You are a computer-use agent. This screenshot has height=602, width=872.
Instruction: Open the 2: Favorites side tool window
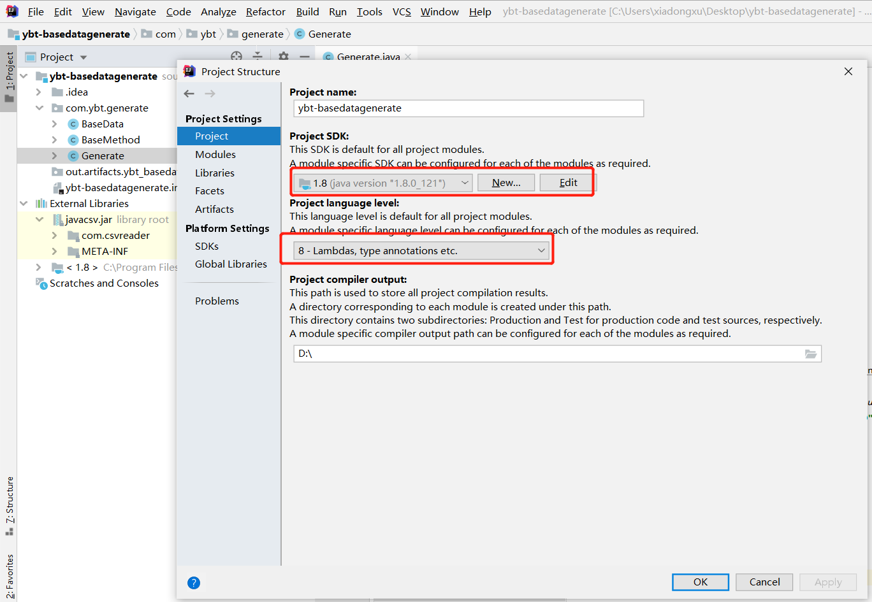pyautogui.click(x=9, y=576)
